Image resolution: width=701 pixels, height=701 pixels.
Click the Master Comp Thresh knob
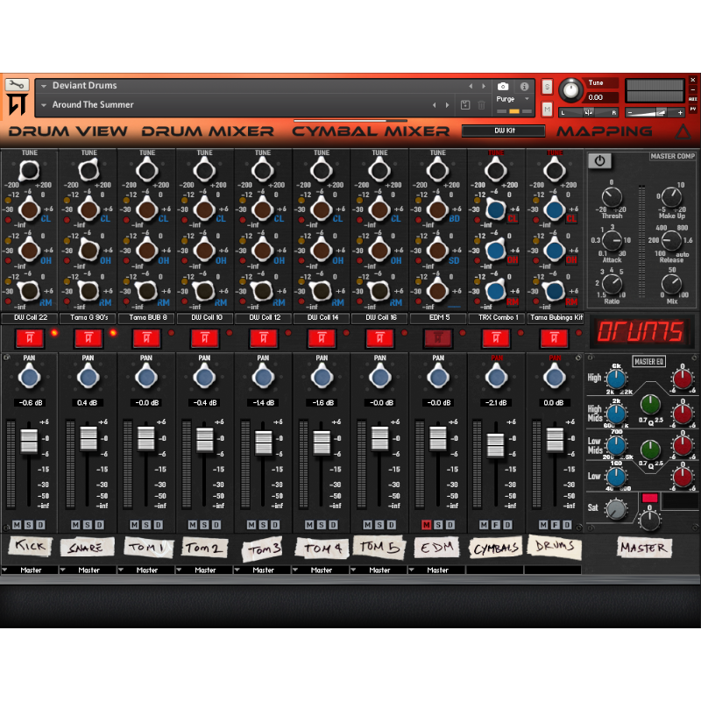pyautogui.click(x=612, y=196)
